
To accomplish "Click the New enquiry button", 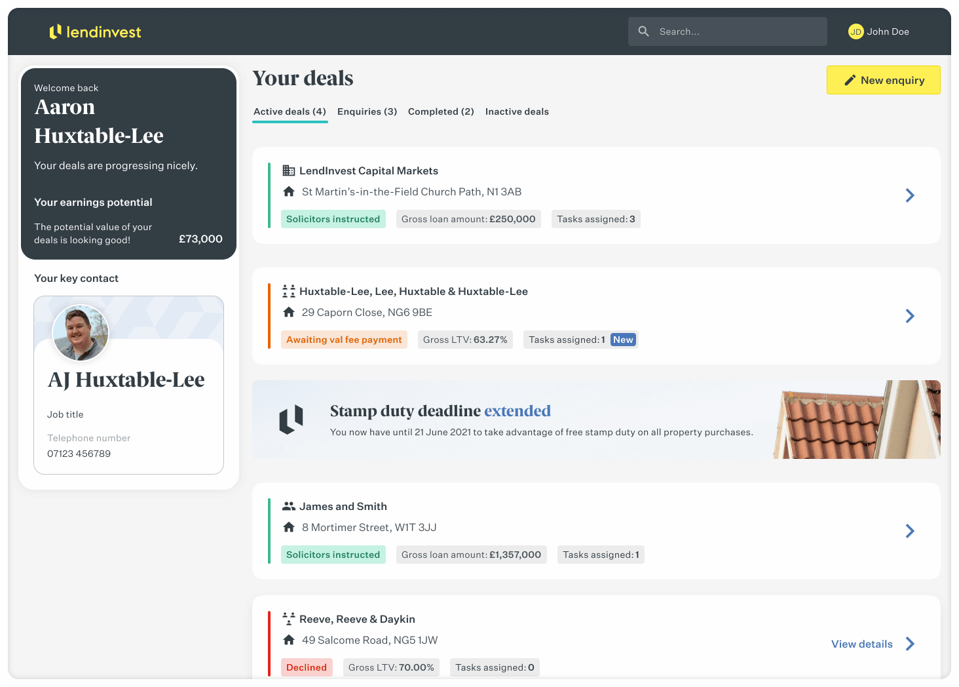I will (x=884, y=79).
